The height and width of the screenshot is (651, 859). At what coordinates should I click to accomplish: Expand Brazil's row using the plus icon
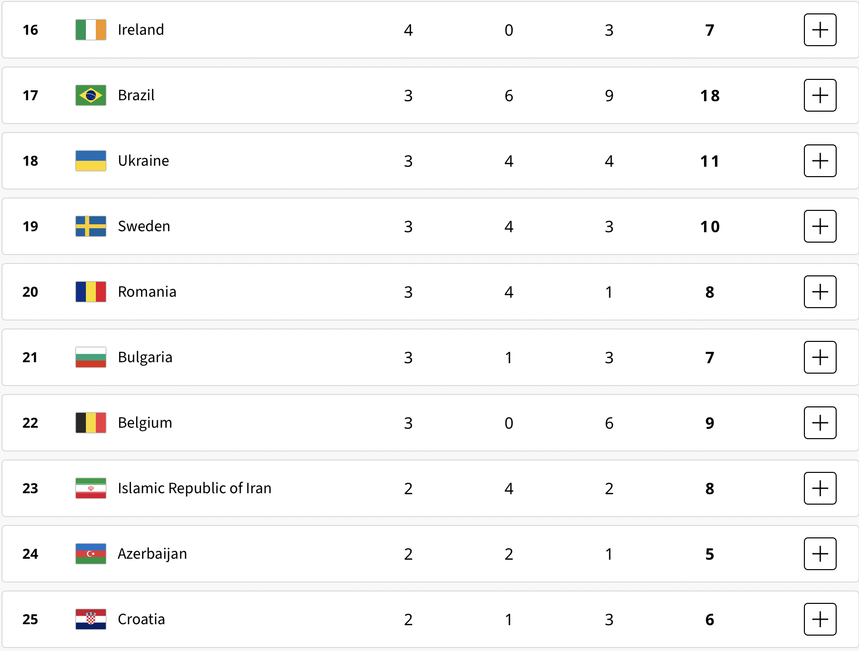(820, 95)
